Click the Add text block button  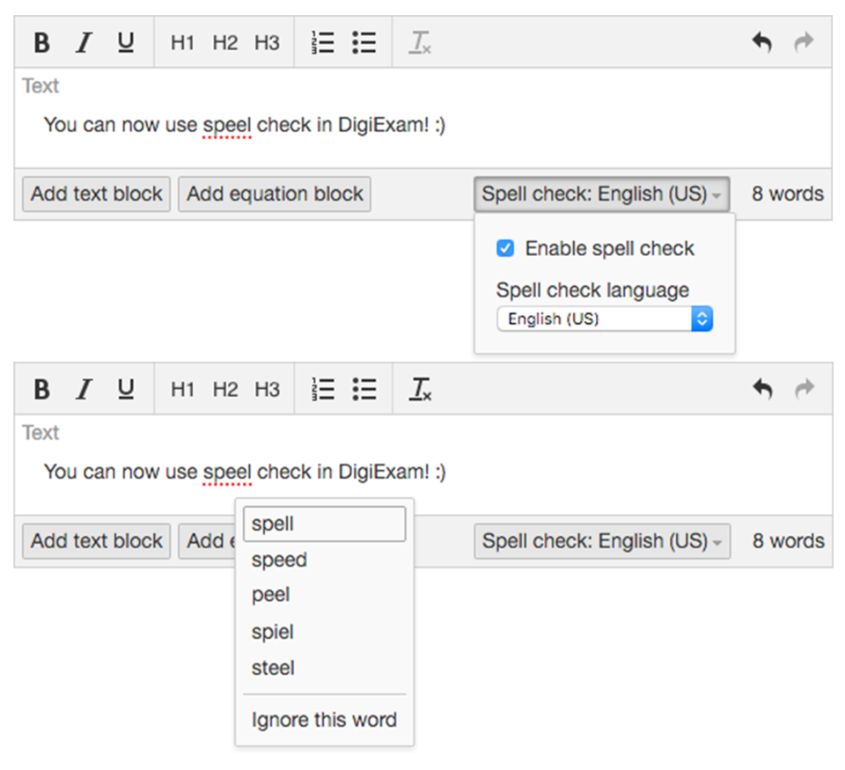coord(95,194)
